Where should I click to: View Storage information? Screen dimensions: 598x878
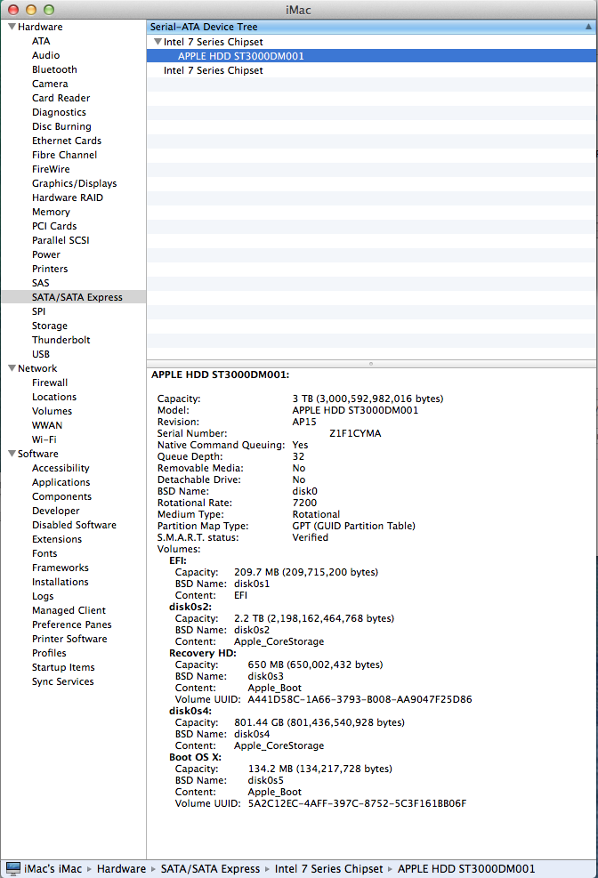(50, 326)
